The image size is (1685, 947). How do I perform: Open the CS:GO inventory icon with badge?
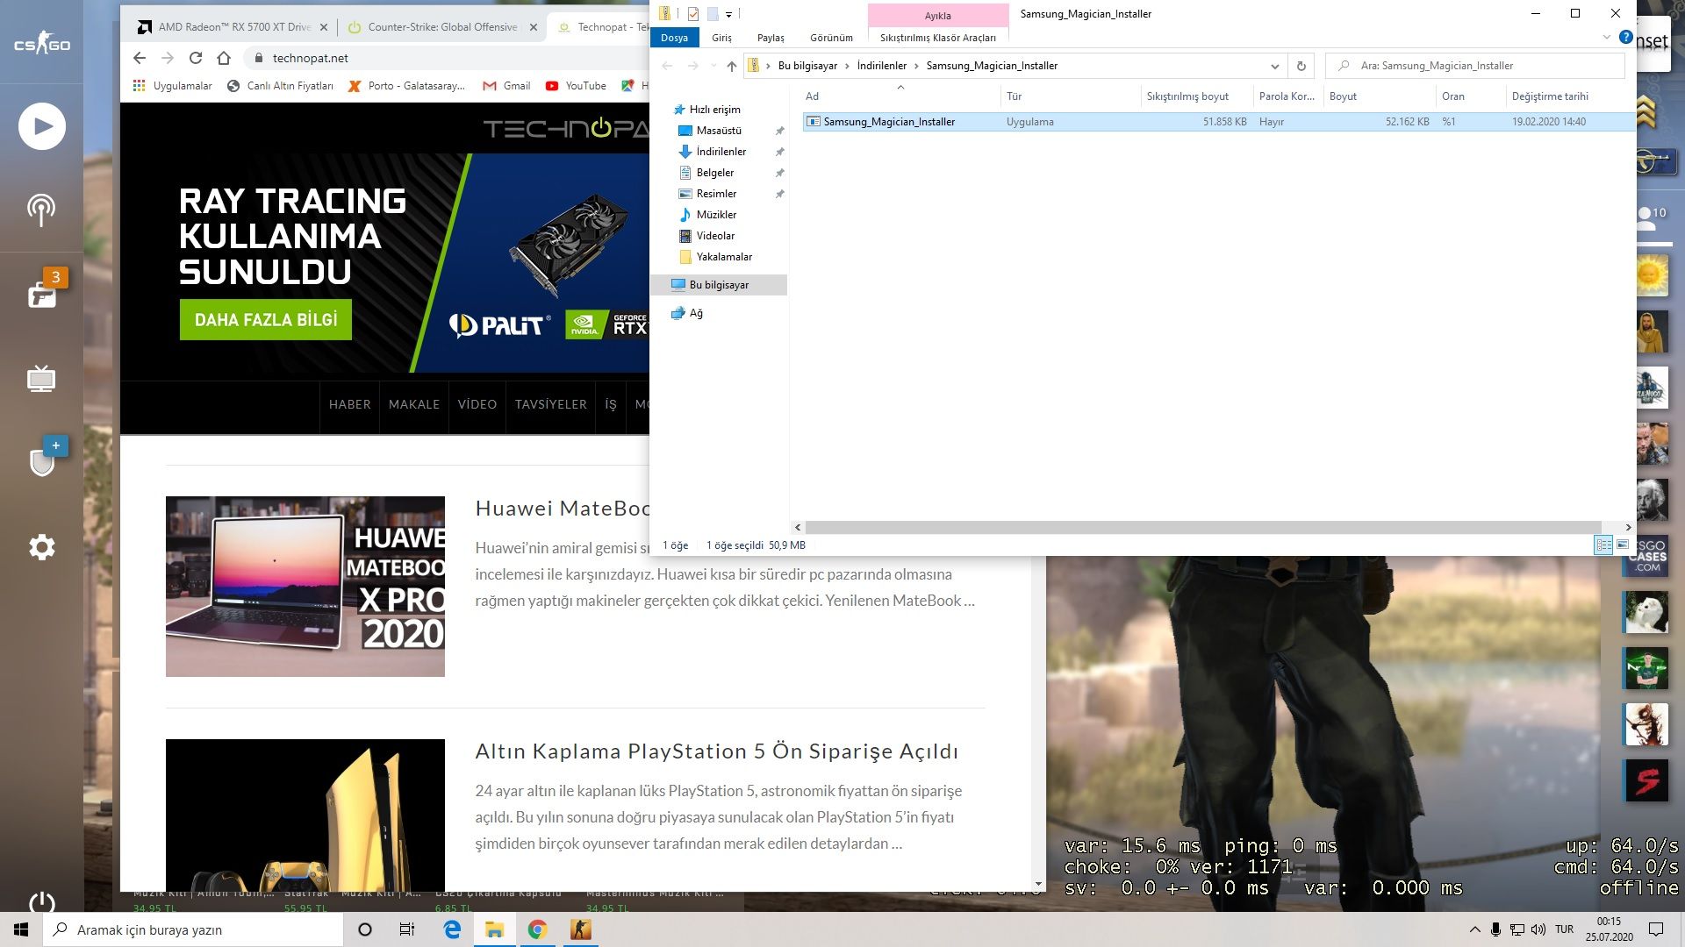pos(42,295)
